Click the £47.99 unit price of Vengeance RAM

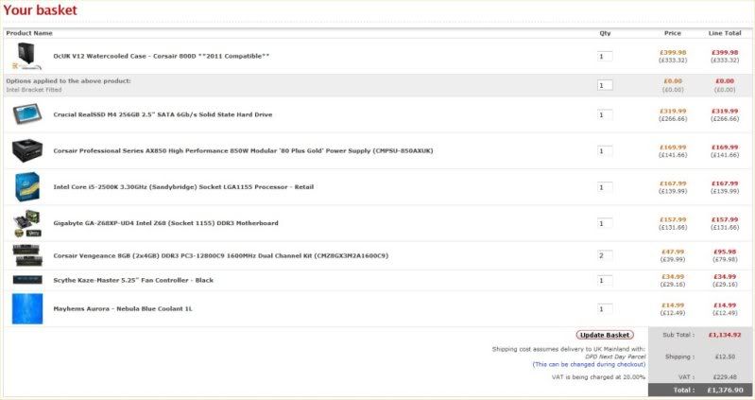click(673, 252)
